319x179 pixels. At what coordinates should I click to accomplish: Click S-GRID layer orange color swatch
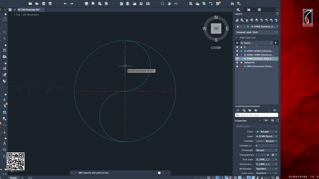coord(241,66)
